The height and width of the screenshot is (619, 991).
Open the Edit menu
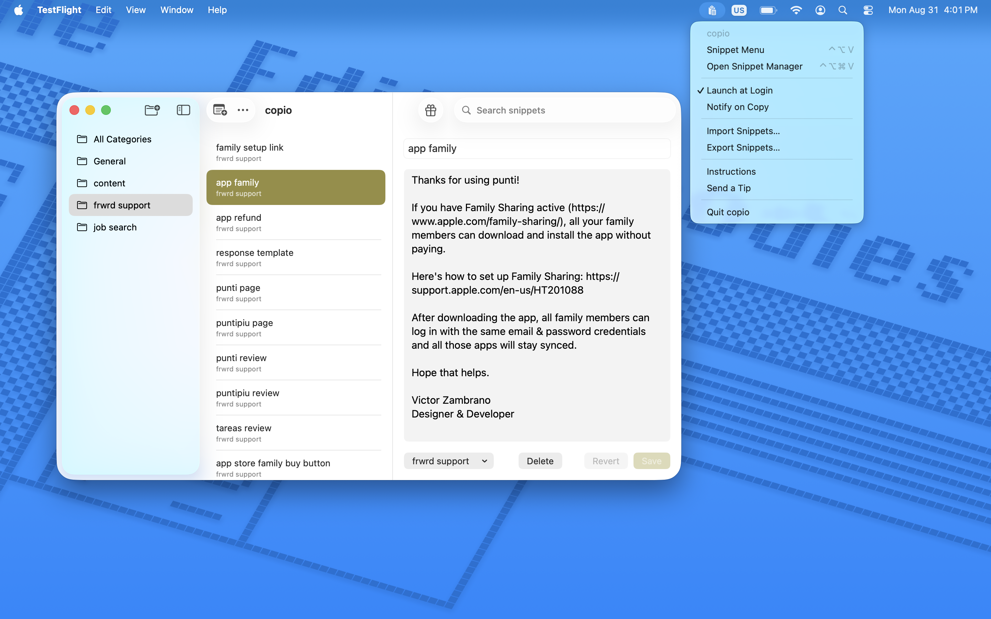(103, 10)
